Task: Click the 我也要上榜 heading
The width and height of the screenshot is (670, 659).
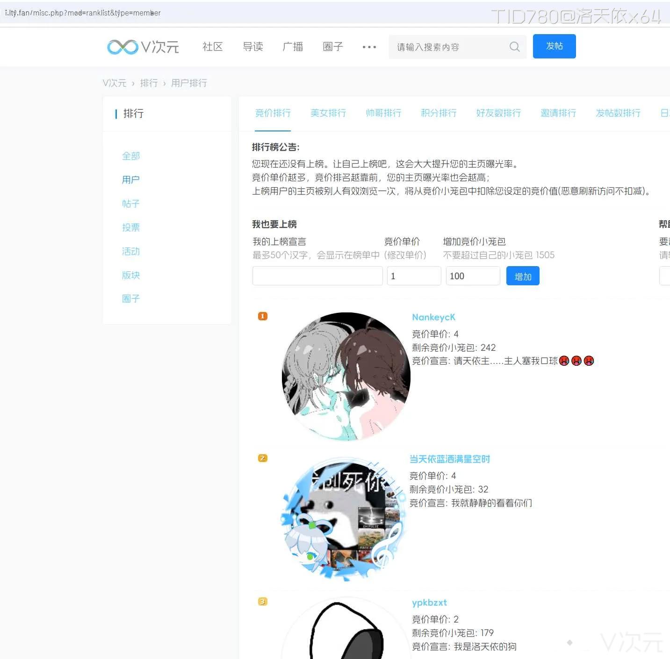Action: [x=274, y=224]
